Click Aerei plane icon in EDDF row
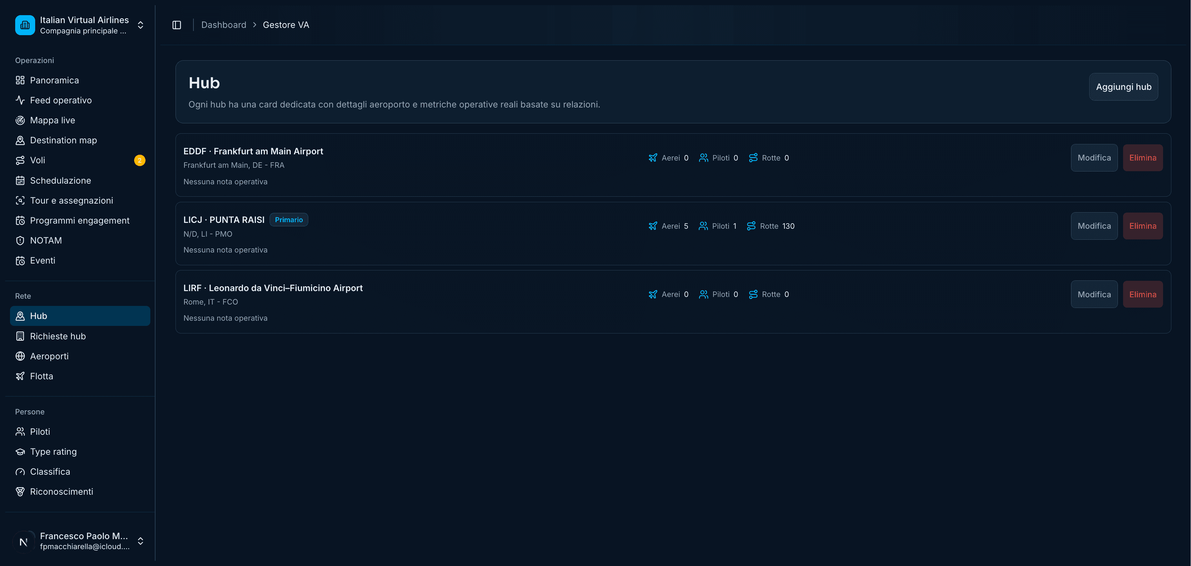The width and height of the screenshot is (1191, 566). pos(652,158)
